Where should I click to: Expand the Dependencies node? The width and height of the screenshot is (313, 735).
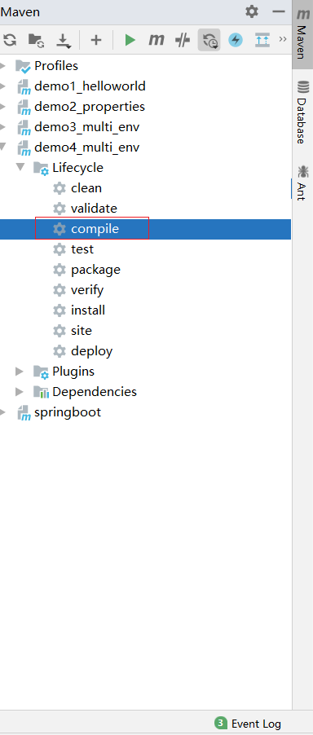point(20,391)
